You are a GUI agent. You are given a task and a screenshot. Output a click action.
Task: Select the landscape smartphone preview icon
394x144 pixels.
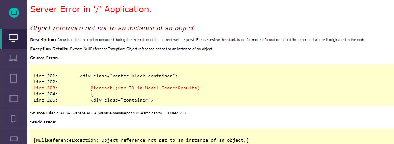pos(14,138)
